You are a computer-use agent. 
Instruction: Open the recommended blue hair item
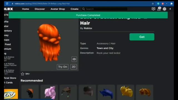pyautogui.click(x=106, y=92)
